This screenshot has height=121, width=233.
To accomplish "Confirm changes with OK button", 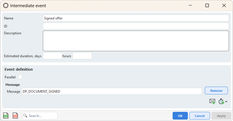I will coord(180,116).
